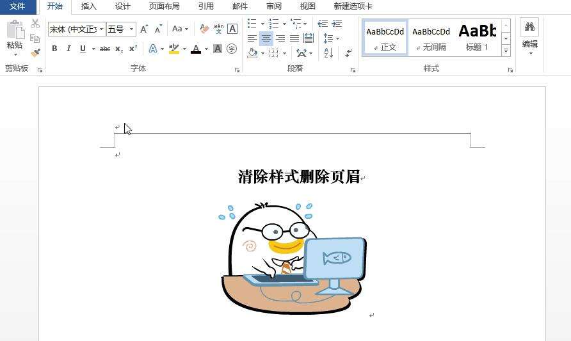This screenshot has width=571, height=341.
Task: Apply the black font color A
Action: pyautogui.click(x=196, y=49)
